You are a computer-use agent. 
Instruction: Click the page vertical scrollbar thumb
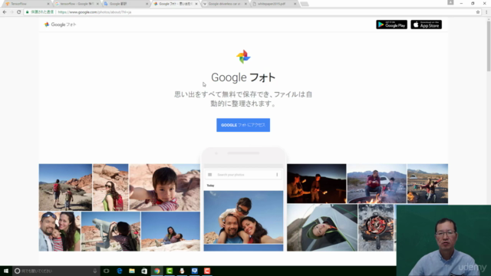tap(489, 45)
